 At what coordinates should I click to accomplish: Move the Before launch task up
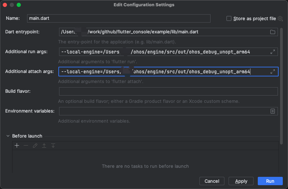(x=44, y=146)
